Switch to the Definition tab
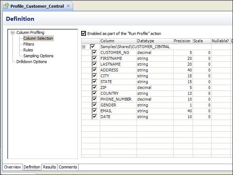The height and width of the screenshot is (175, 233). [32, 167]
